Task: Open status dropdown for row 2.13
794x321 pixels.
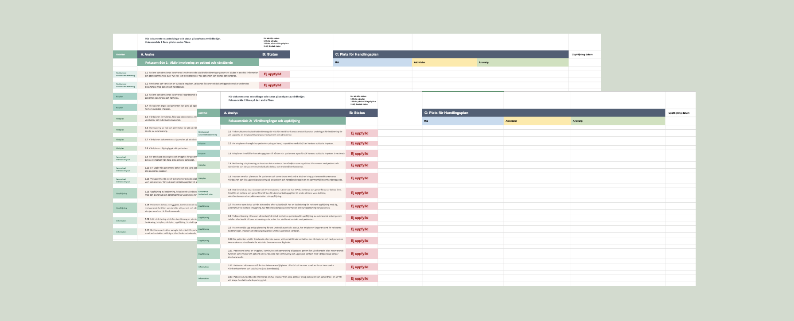Action: click(x=362, y=278)
